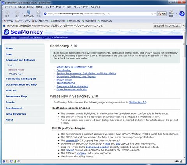This screenshot has height=165, width=187.
Task: Open News in the sidebar navigation
Action: click(x=9, y=54)
